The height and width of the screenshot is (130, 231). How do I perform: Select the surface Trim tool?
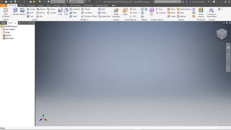[180, 13]
